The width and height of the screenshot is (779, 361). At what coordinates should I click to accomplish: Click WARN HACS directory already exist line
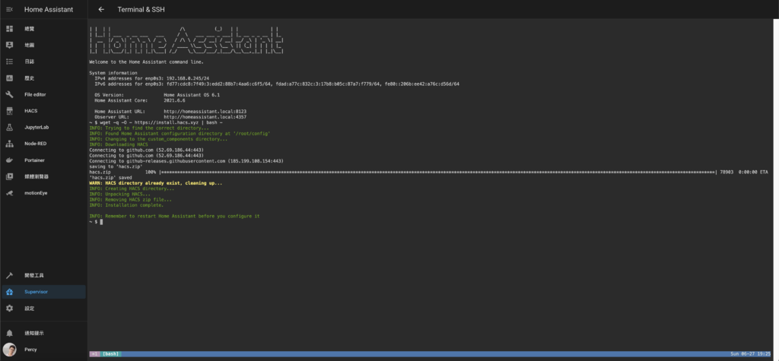[155, 183]
